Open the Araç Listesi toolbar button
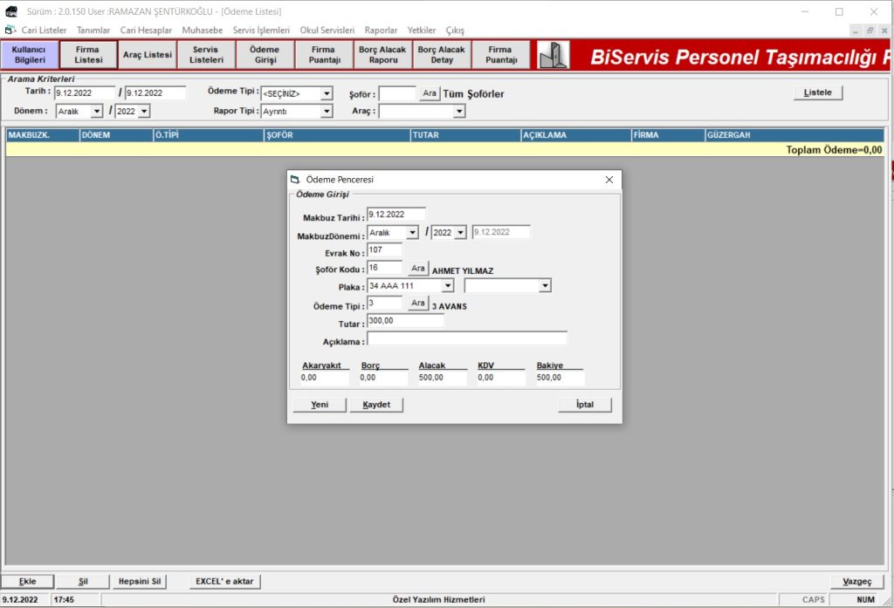 [x=147, y=55]
